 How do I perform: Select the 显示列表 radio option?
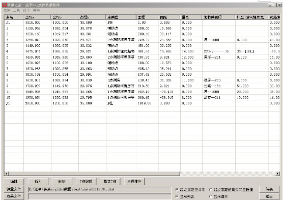tap(185, 196)
